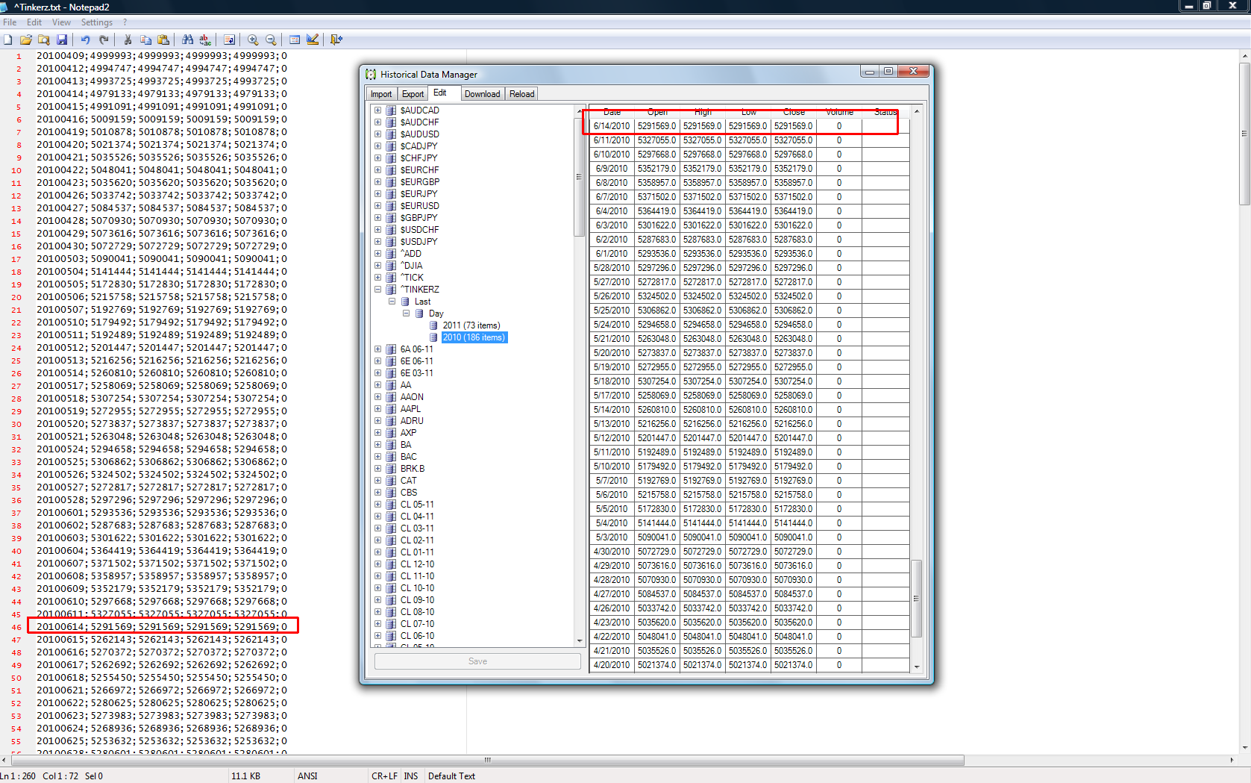
Task: Click the 5/28/2010 date cell
Action: (x=612, y=268)
